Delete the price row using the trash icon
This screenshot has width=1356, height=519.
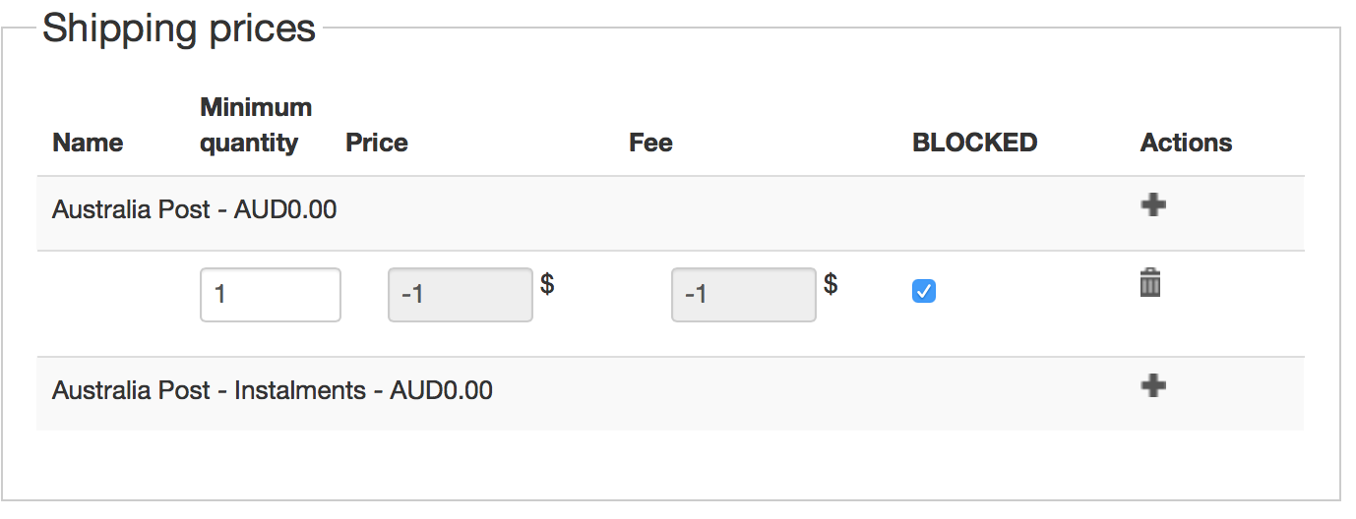[x=1150, y=283]
